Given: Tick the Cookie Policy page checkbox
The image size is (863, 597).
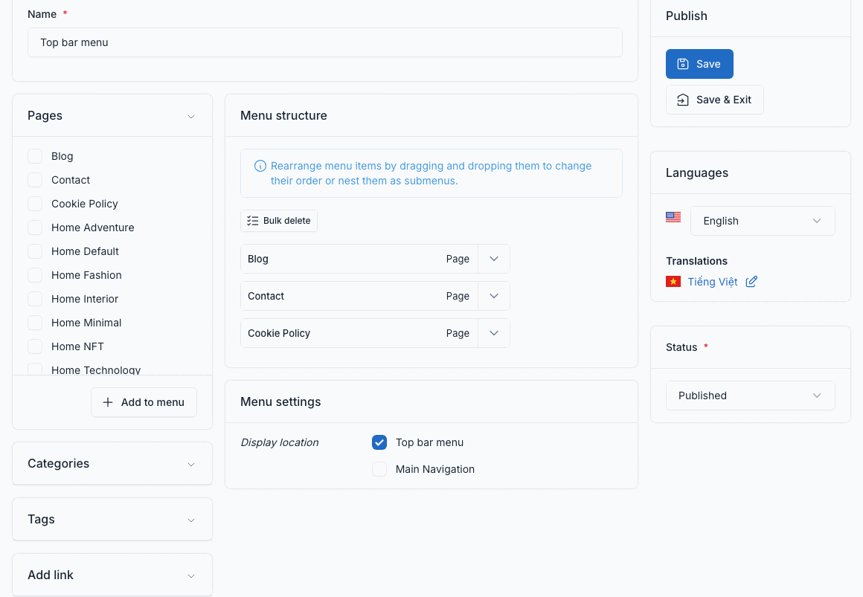Looking at the screenshot, I should coord(35,204).
